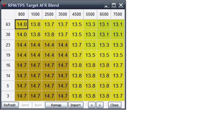Image resolution: width=211 pixels, height=118 pixels.
Task: Select the 2500 RPM column header
Action: [49, 14]
